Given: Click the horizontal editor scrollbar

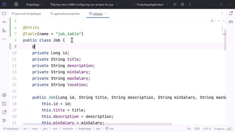Looking at the screenshot, I should [97, 124].
